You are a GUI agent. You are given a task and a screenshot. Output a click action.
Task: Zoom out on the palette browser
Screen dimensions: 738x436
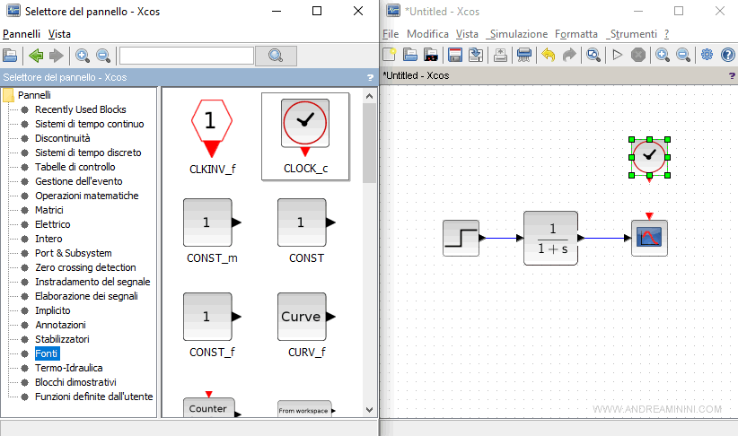(103, 56)
